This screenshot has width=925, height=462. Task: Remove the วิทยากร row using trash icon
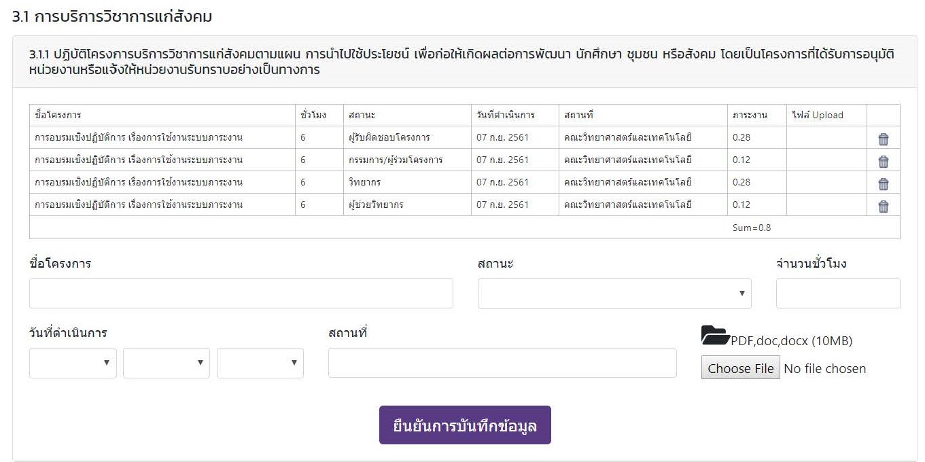(x=883, y=184)
